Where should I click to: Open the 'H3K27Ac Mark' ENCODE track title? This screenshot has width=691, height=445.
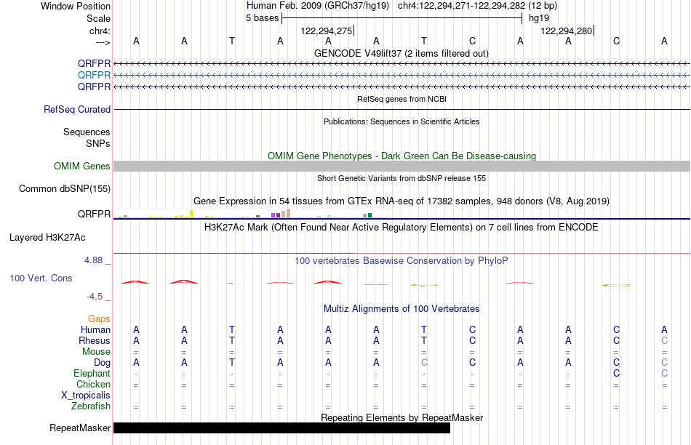click(x=402, y=228)
